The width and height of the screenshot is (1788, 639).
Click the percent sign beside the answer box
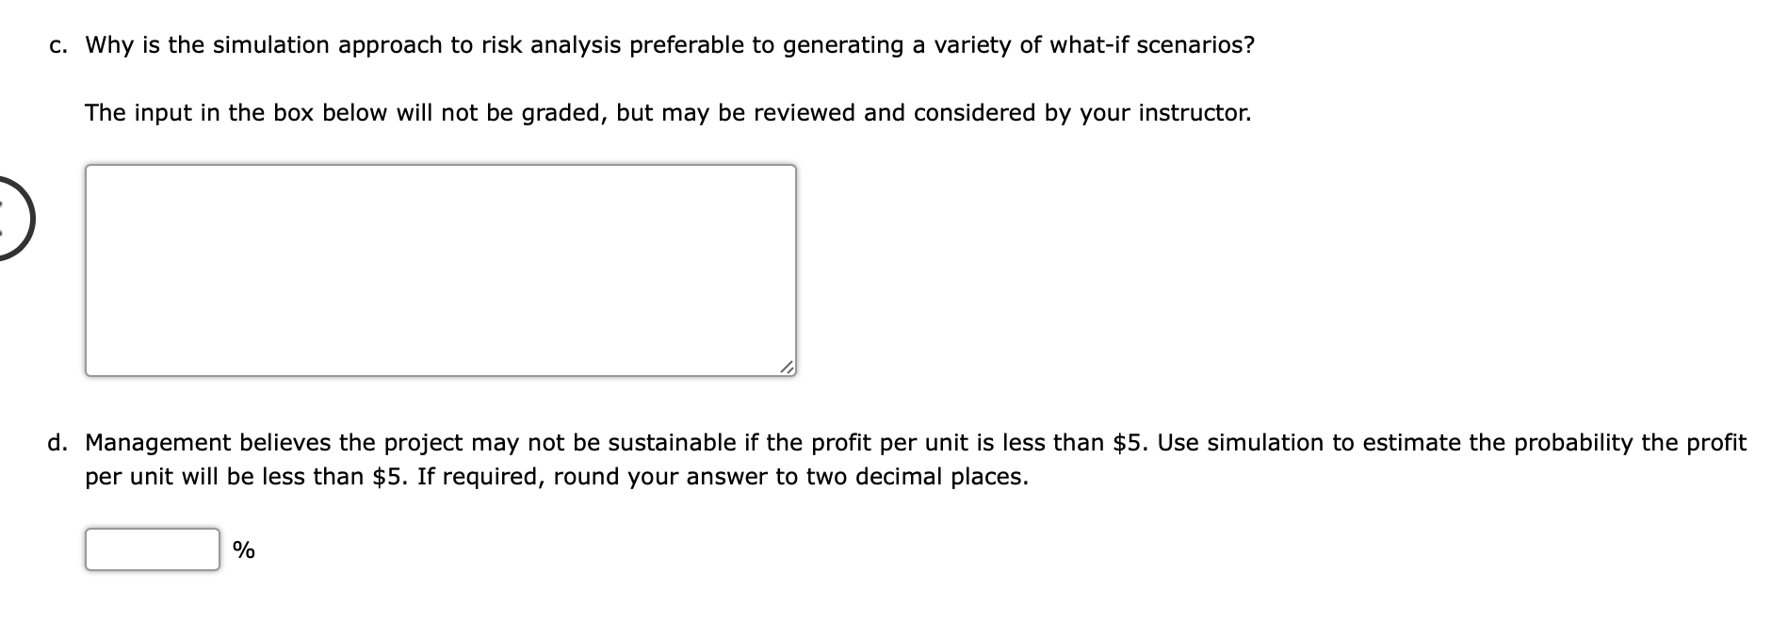(242, 549)
